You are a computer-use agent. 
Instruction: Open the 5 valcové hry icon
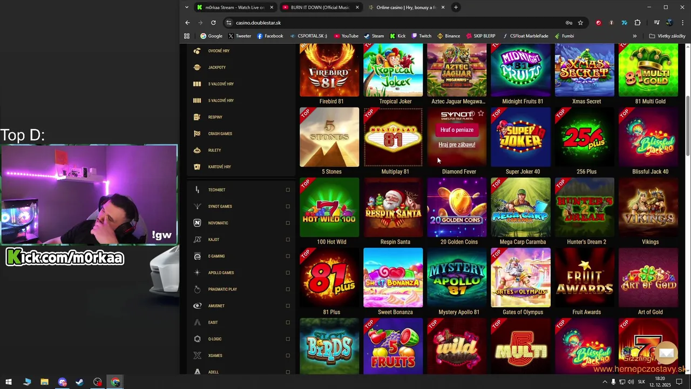[x=197, y=100]
